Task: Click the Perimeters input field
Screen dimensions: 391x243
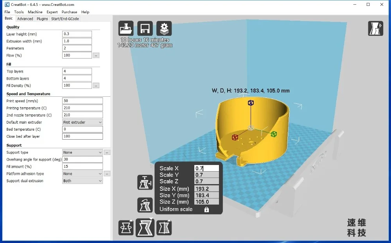Action: click(x=77, y=48)
